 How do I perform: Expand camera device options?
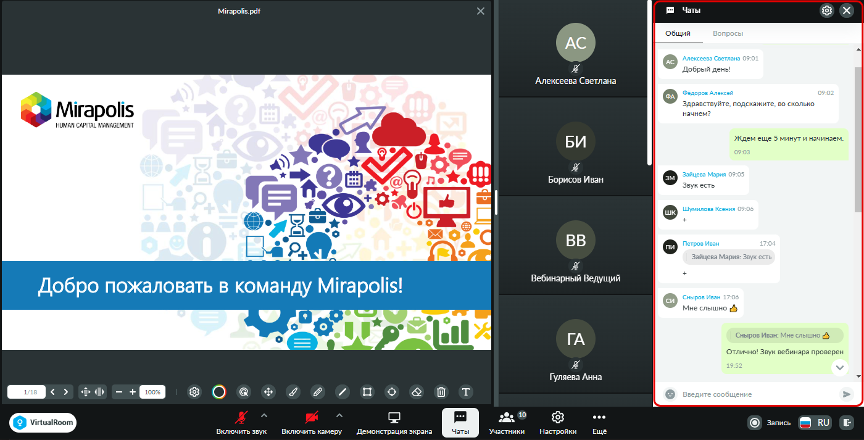coord(339,415)
